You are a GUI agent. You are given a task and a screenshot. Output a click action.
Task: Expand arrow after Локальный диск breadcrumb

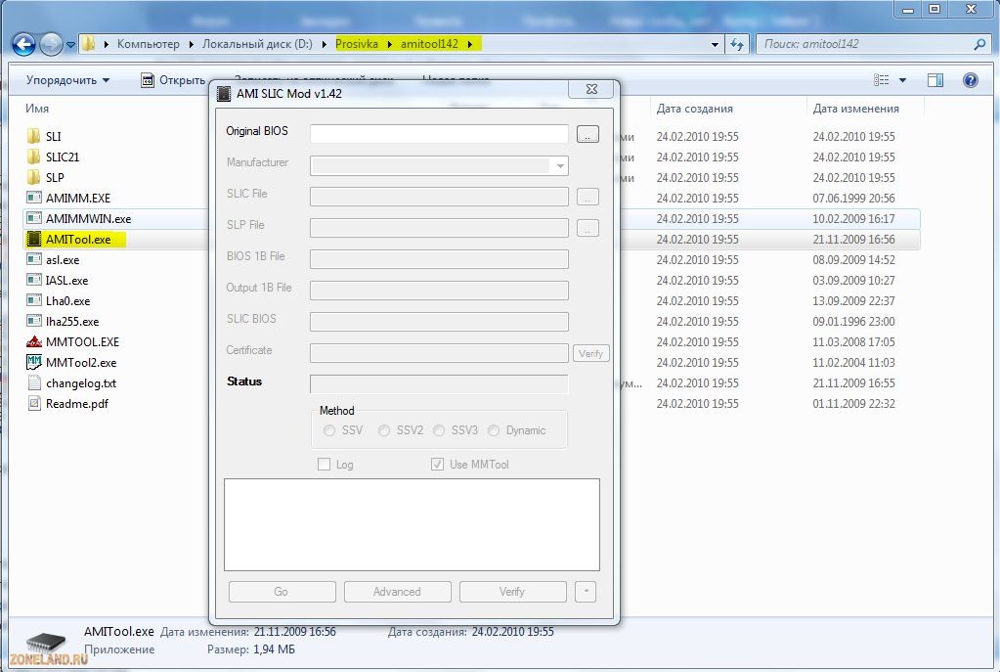[x=324, y=44]
